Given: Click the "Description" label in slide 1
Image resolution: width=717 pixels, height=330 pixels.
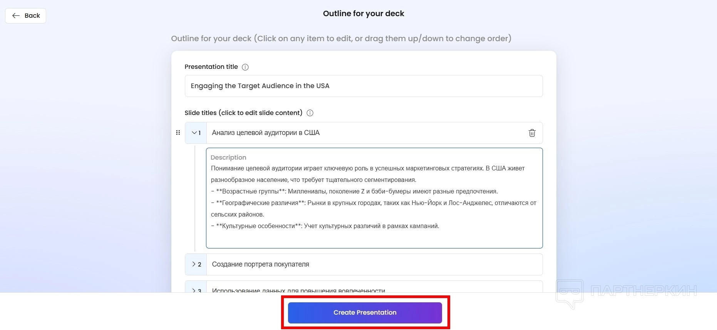Looking at the screenshot, I should 228,158.
